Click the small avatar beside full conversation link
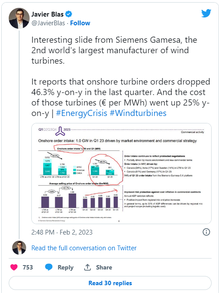Viewport: 219px width, 293px height. [19, 248]
